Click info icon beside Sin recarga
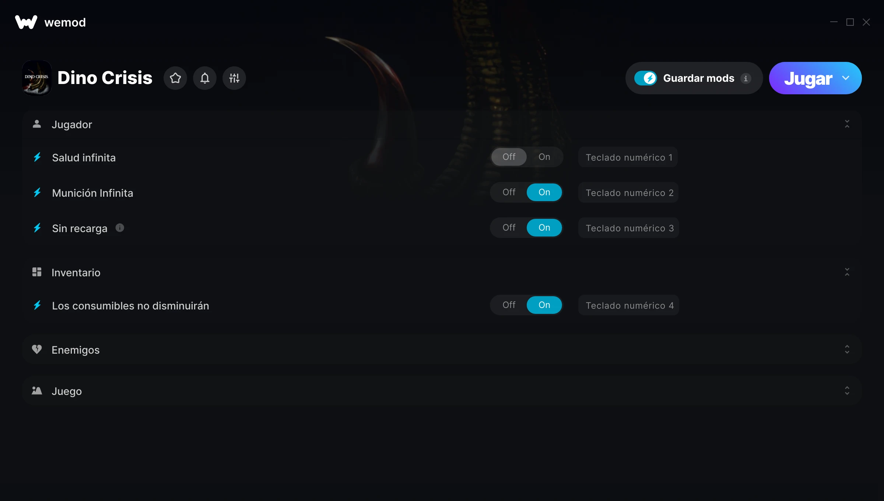Image resolution: width=884 pixels, height=501 pixels. (120, 228)
